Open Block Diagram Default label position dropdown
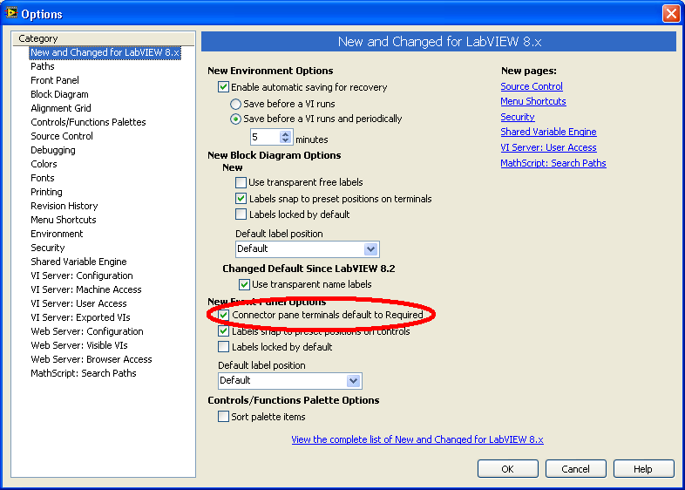The image size is (685, 490). click(370, 249)
